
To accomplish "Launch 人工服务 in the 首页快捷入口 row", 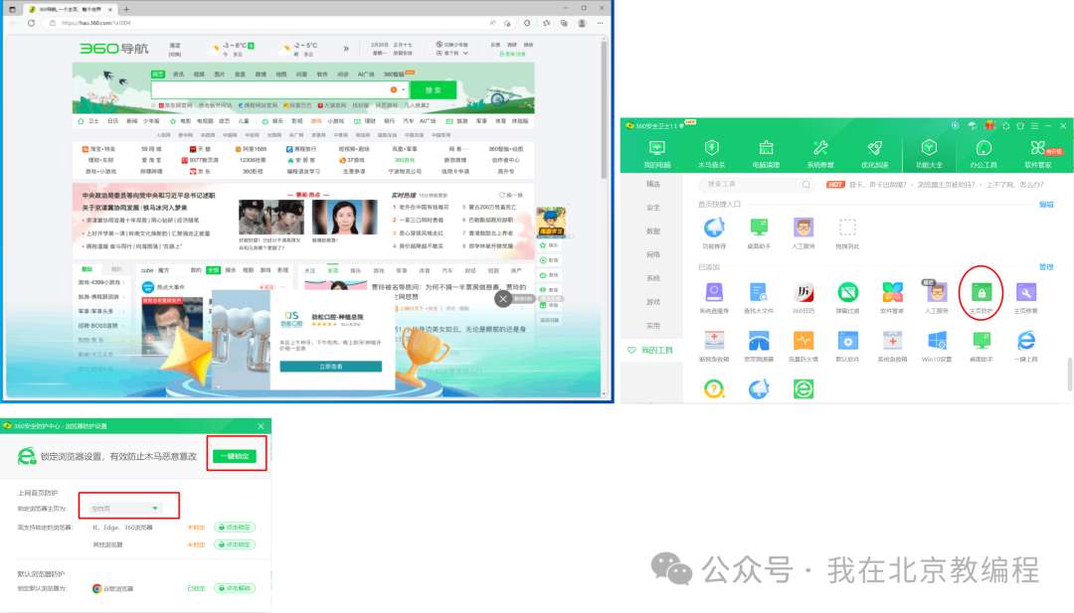I will pos(804,233).
